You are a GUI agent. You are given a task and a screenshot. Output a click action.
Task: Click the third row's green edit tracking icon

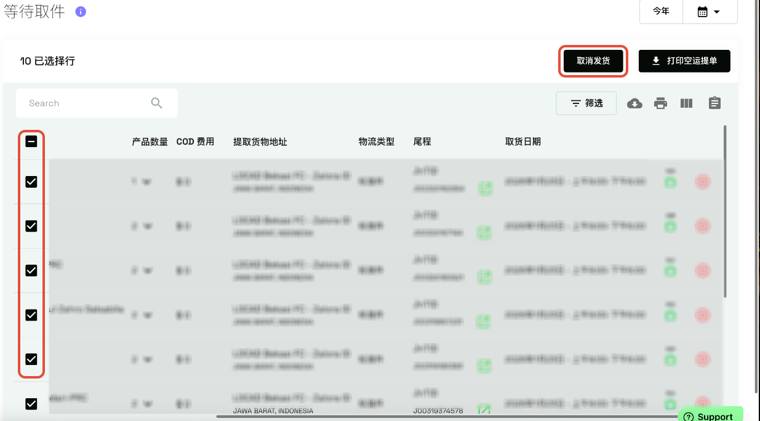tap(485, 277)
